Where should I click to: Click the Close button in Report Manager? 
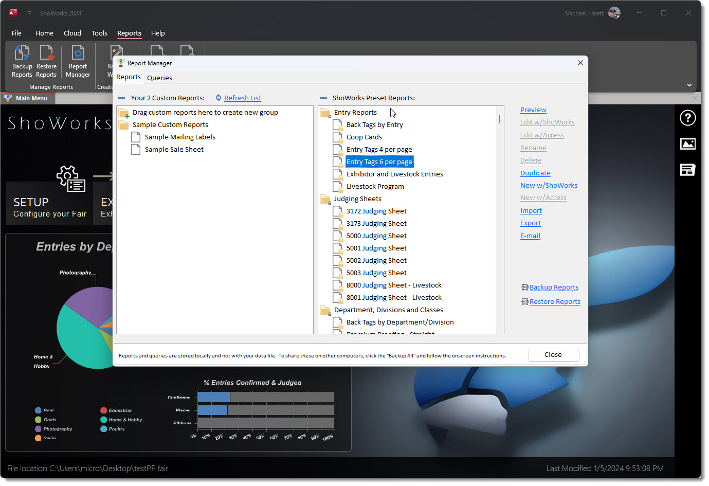(x=554, y=355)
